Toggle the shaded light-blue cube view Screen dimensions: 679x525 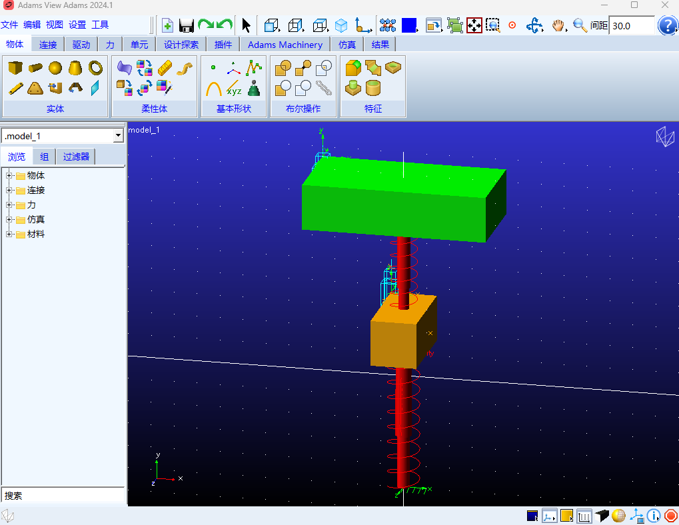(341, 25)
